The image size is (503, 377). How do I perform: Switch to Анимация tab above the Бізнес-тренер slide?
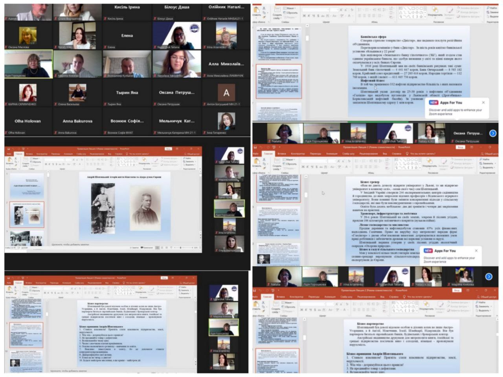click(x=332, y=154)
